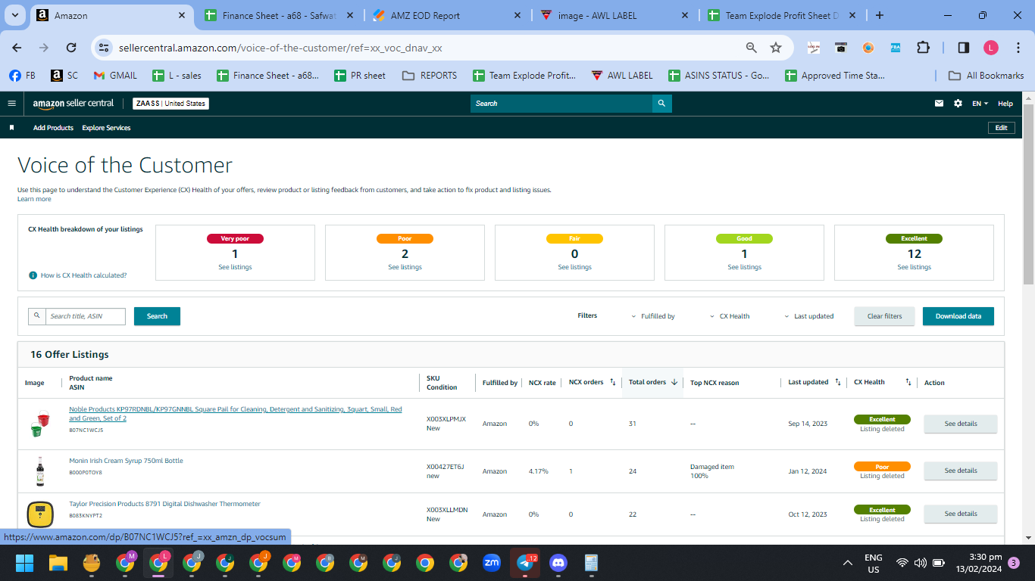This screenshot has height=581, width=1035.
Task: Expand the CX Health filter dropdown
Action: [x=730, y=316]
